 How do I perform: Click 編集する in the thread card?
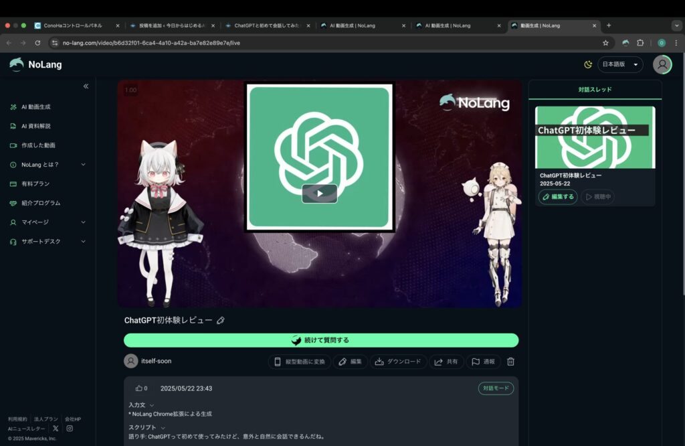(558, 197)
